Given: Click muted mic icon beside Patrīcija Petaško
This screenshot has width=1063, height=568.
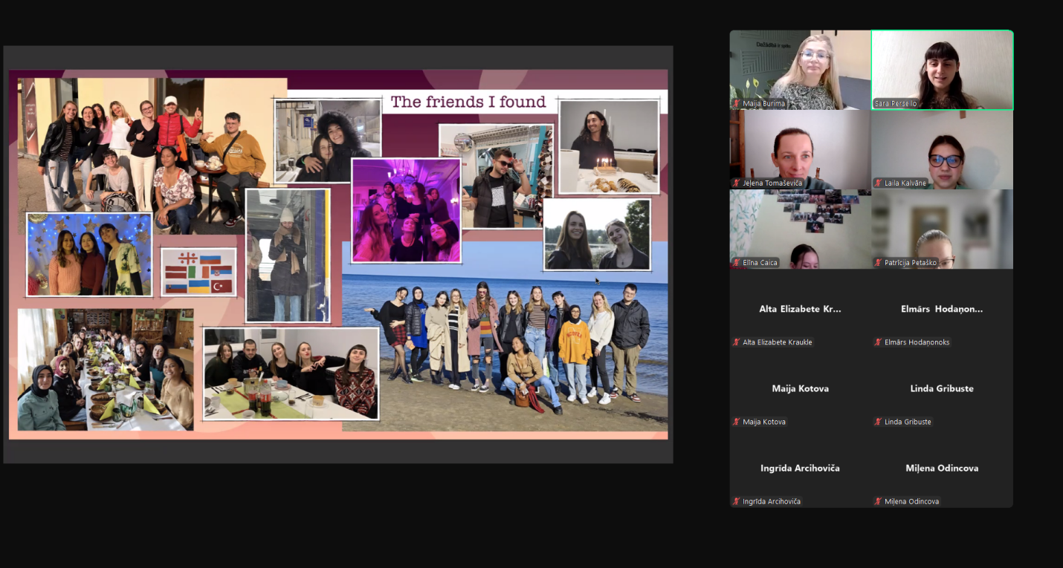Looking at the screenshot, I should (x=879, y=263).
